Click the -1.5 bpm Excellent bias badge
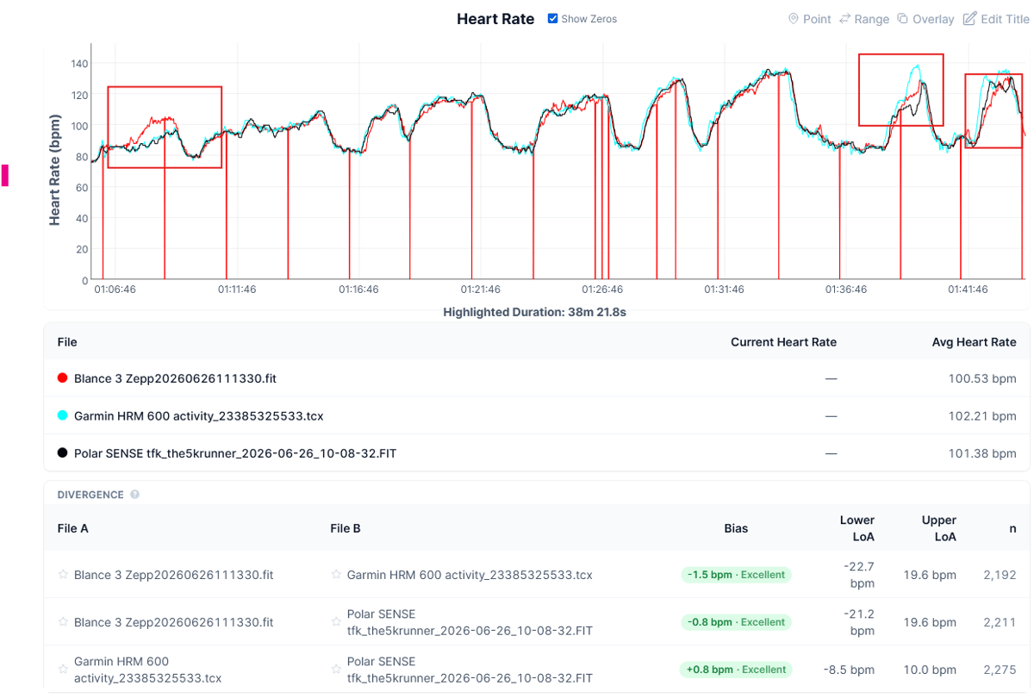This screenshot has width=1034, height=698. click(736, 575)
